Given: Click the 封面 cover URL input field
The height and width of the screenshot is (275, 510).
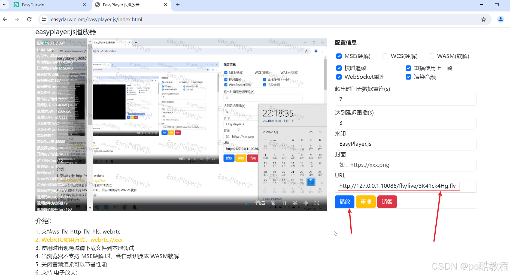Looking at the screenshot, I should click(405, 165).
